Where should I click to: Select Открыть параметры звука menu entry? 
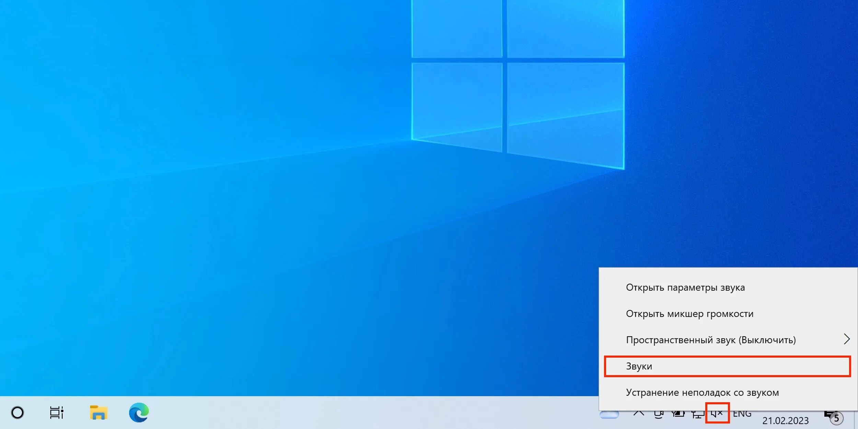coord(685,287)
